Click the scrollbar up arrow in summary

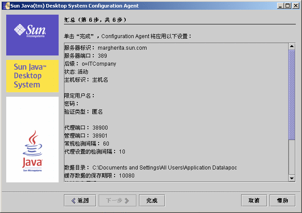point(292,46)
